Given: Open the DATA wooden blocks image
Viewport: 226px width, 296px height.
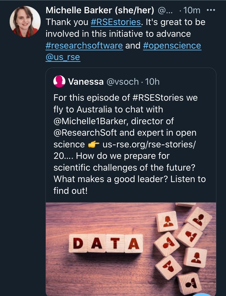Looking at the screenshot, I should 131,249.
